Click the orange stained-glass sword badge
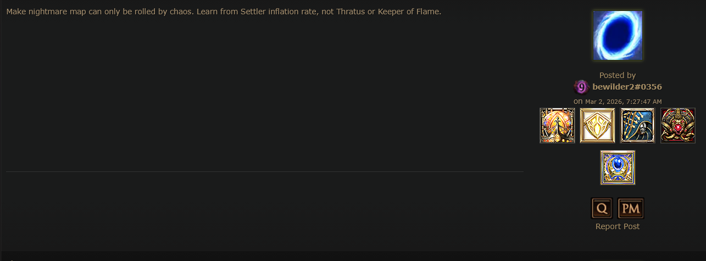The height and width of the screenshot is (261, 706). (x=557, y=125)
